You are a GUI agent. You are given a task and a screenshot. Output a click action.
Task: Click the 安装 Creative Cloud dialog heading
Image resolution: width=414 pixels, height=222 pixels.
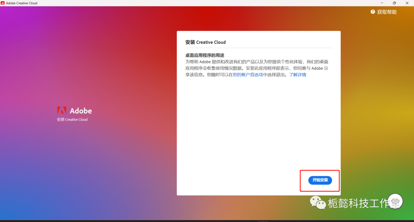tap(205, 42)
